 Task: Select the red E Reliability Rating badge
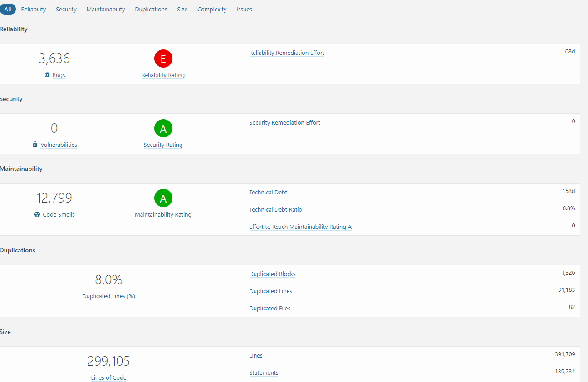pos(163,58)
